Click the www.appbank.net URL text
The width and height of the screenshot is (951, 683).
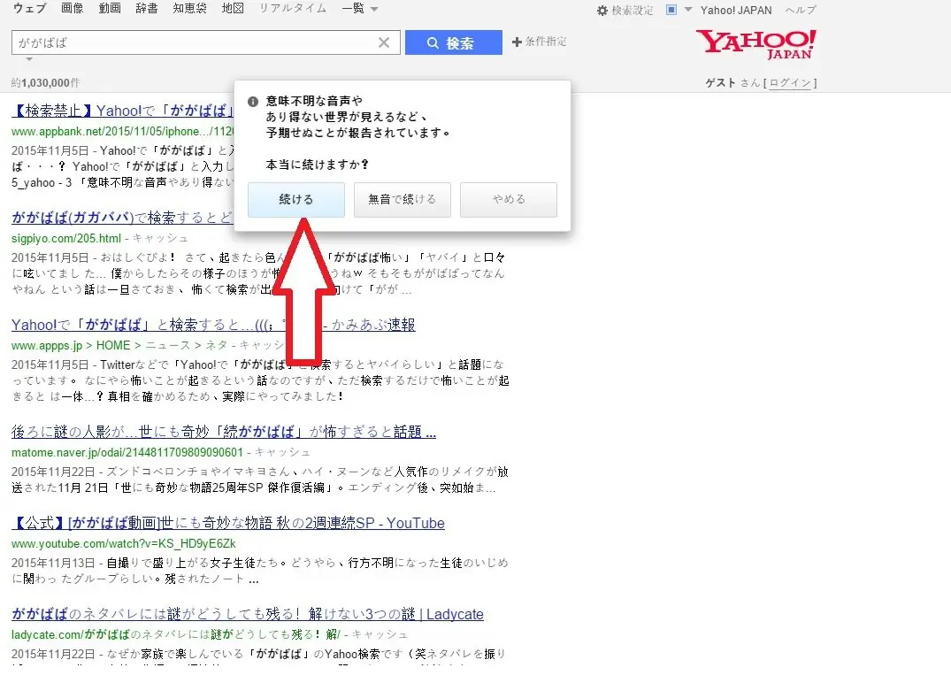(x=122, y=132)
